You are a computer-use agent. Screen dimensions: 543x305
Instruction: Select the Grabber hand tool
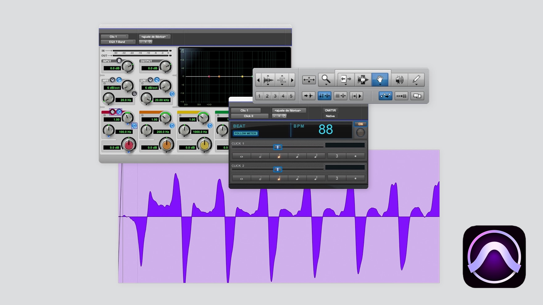point(380,79)
